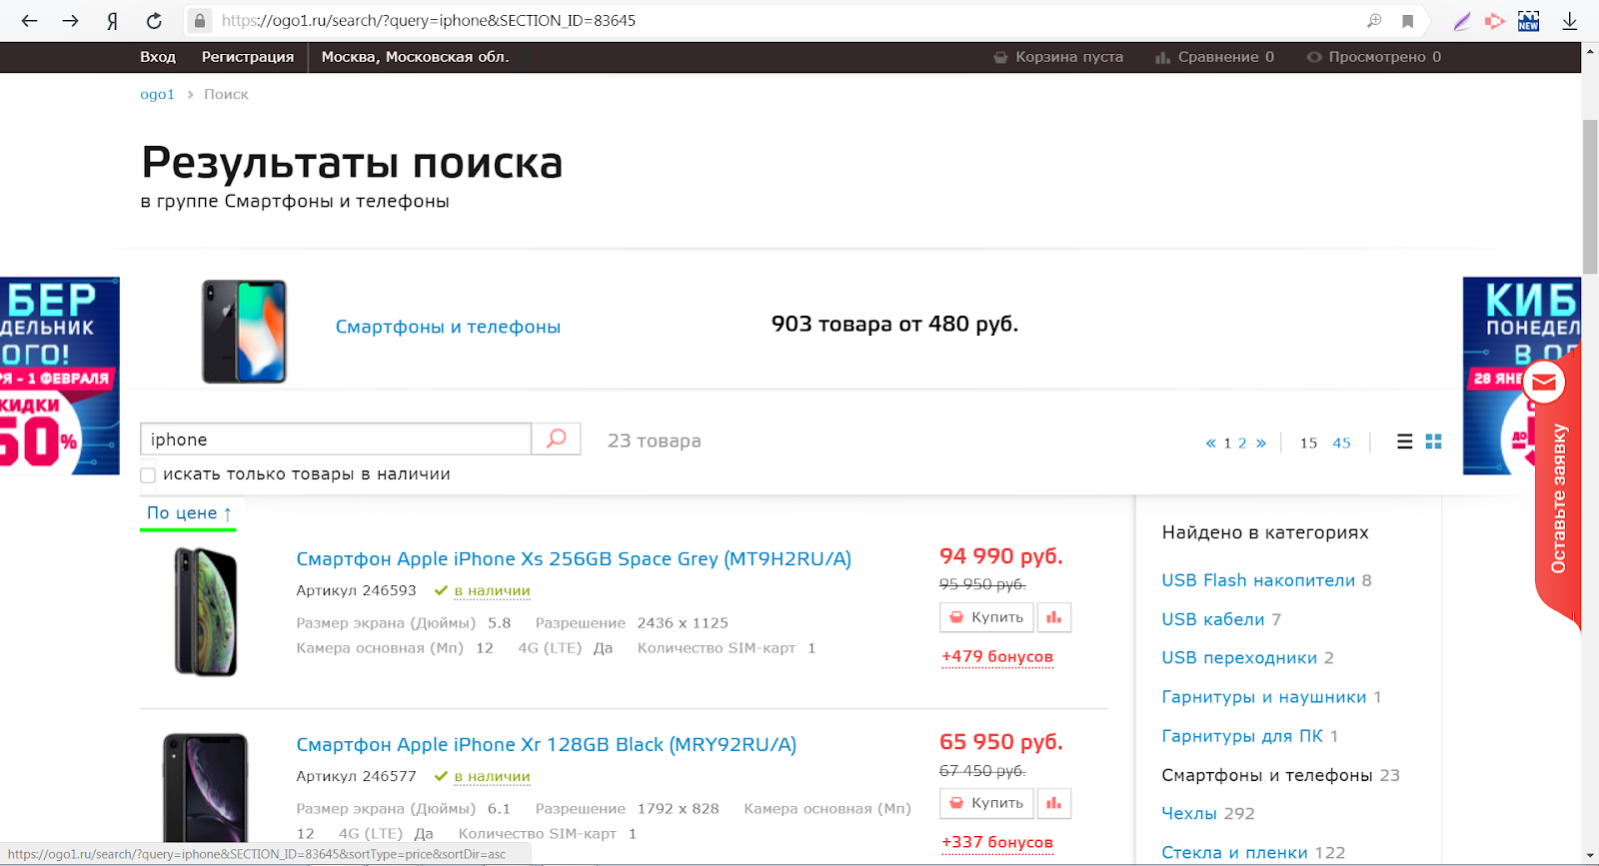
Task: Click the iPhone Xs product image
Action: pos(206,611)
